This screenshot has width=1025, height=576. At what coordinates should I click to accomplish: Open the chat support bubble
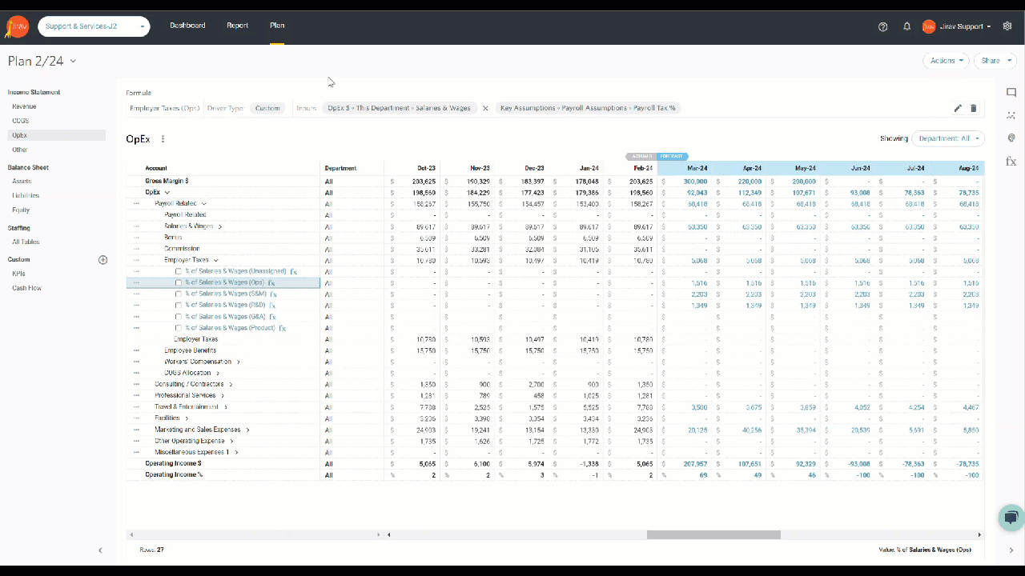point(1011,517)
